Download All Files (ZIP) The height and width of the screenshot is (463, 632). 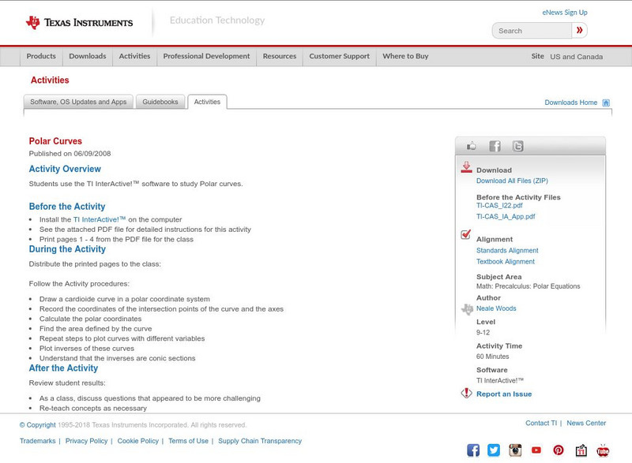pos(512,181)
